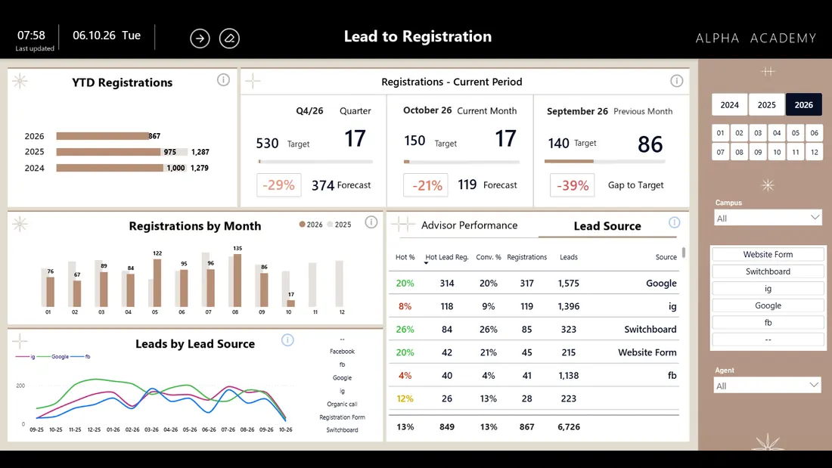Image resolution: width=832 pixels, height=468 pixels.
Task: Click info icon beside Leads by Lead Source
Action: [x=287, y=340]
